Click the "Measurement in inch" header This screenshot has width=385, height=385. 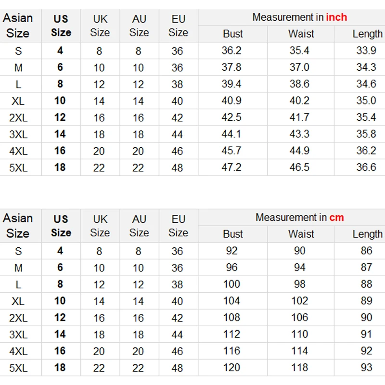coord(299,17)
